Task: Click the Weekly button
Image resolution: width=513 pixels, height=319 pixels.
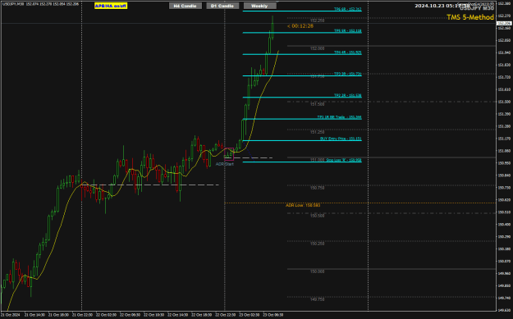Action: pos(259,6)
